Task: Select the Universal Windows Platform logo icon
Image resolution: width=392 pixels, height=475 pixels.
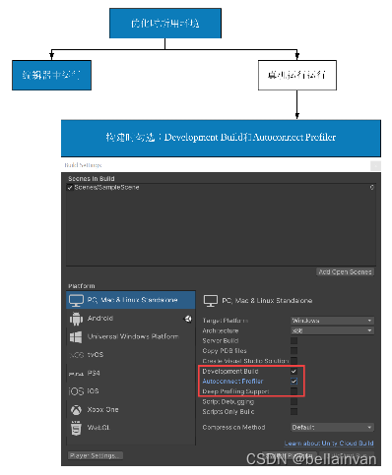Action: tap(76, 337)
